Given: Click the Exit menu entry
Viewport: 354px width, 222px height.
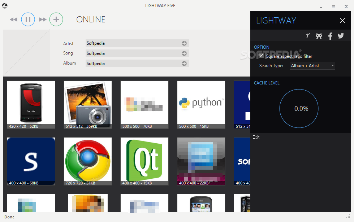Looking at the screenshot, I should click(256, 137).
